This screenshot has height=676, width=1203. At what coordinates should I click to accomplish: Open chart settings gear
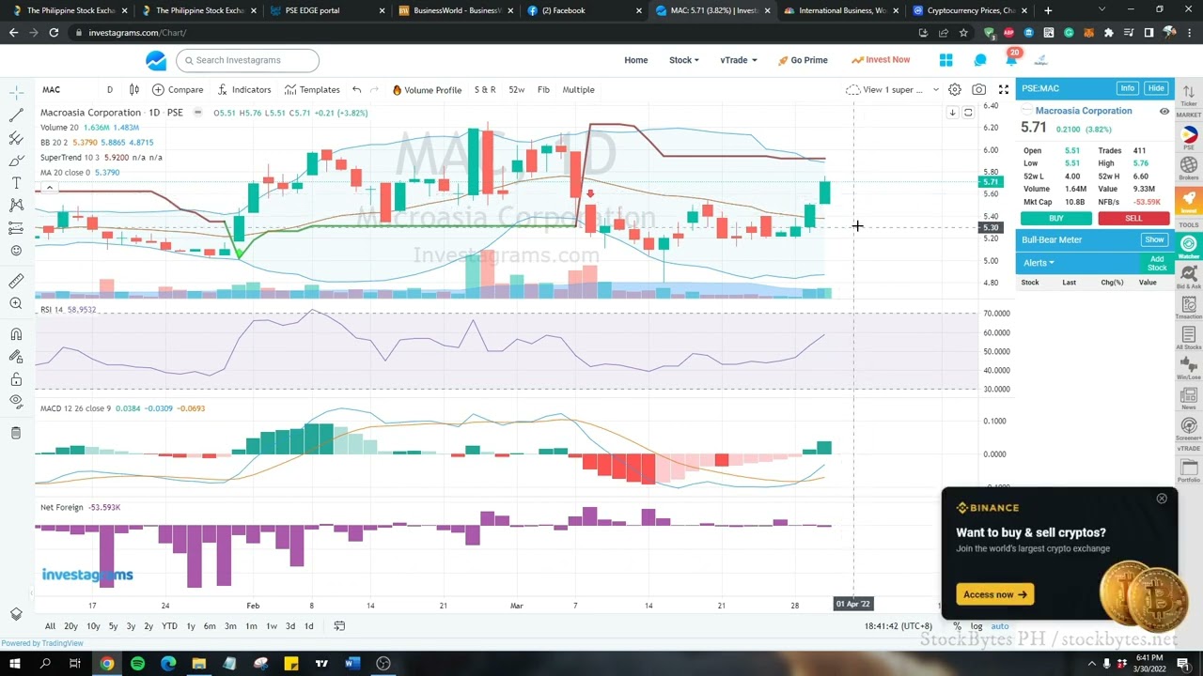tap(954, 89)
